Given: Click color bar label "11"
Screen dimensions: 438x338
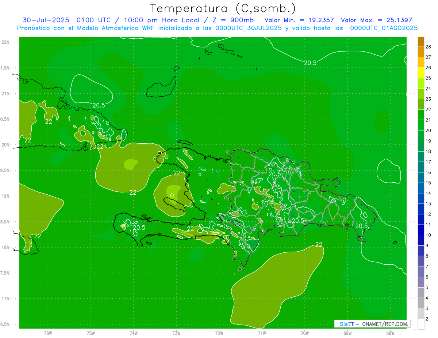Looking at the screenshot, I should click(x=429, y=225).
